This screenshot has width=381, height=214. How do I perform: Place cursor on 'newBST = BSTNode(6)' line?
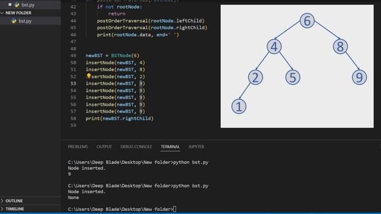click(x=113, y=55)
